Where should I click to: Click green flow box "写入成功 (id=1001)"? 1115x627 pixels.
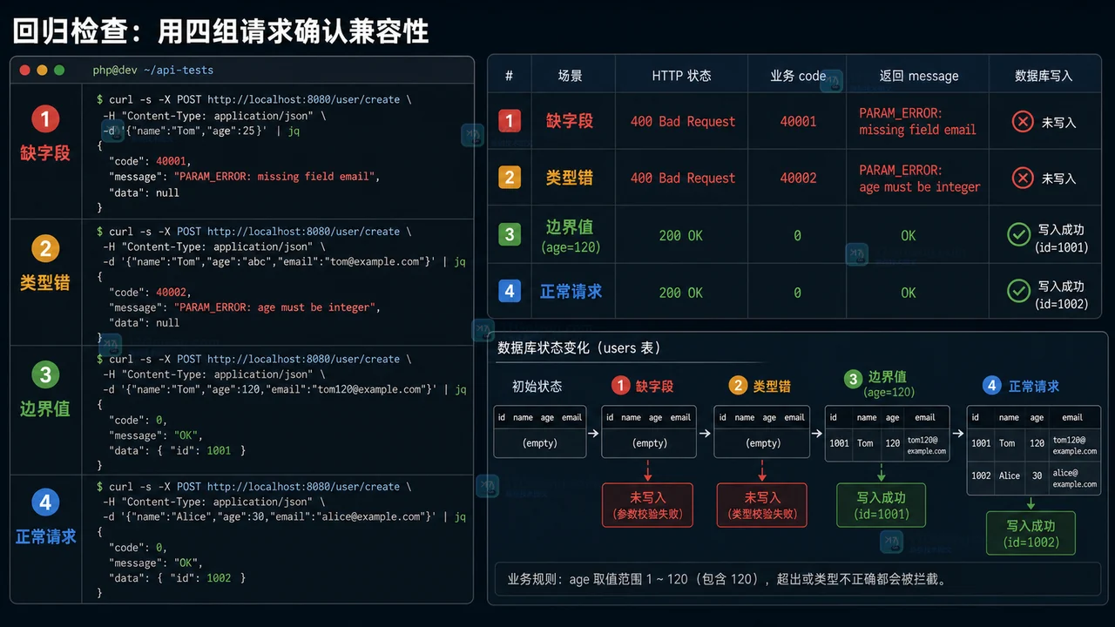881,506
